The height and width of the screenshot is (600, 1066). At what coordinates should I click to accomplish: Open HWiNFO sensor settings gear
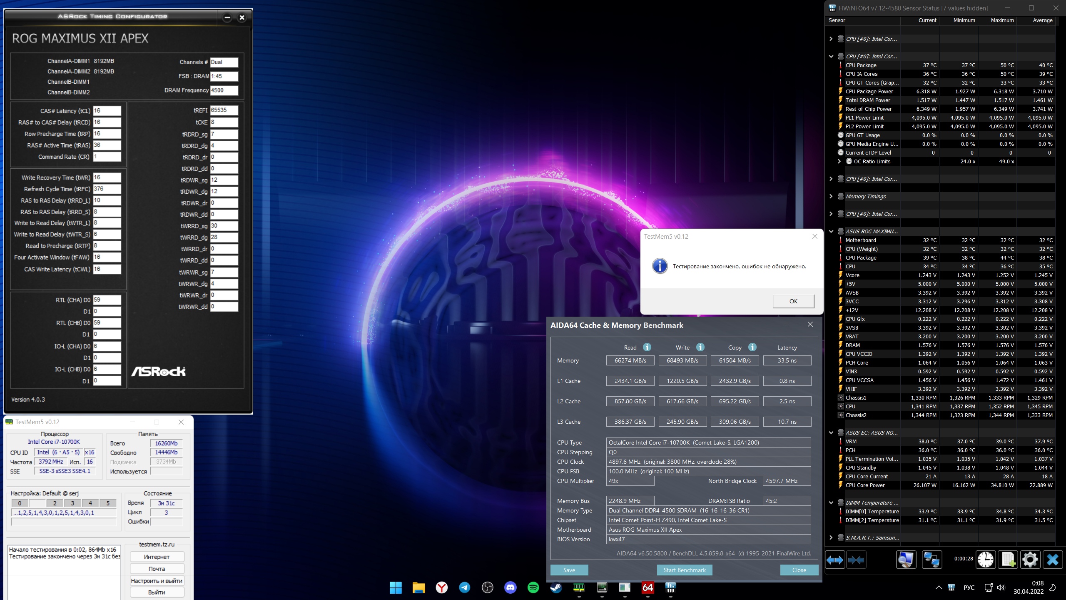tap(1030, 560)
